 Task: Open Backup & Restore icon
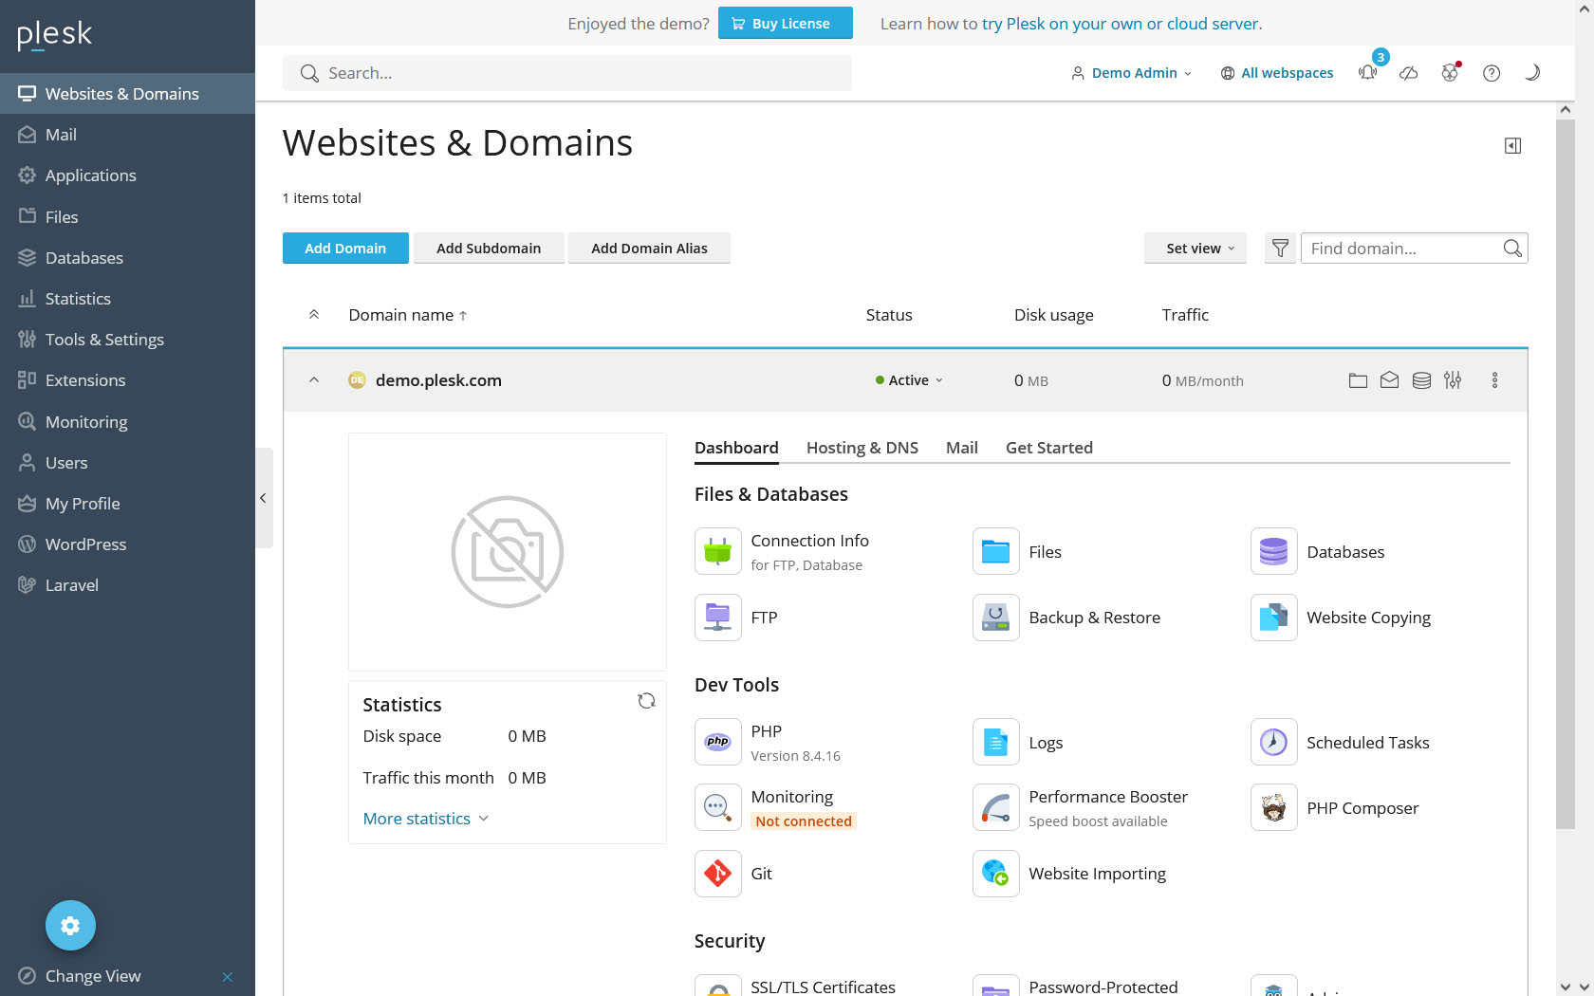(995, 618)
